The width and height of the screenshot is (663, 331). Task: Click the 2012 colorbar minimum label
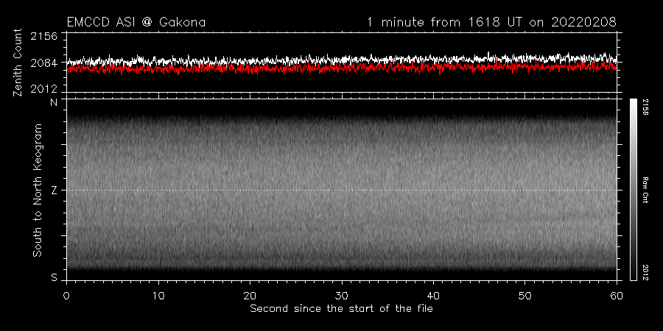[645, 272]
